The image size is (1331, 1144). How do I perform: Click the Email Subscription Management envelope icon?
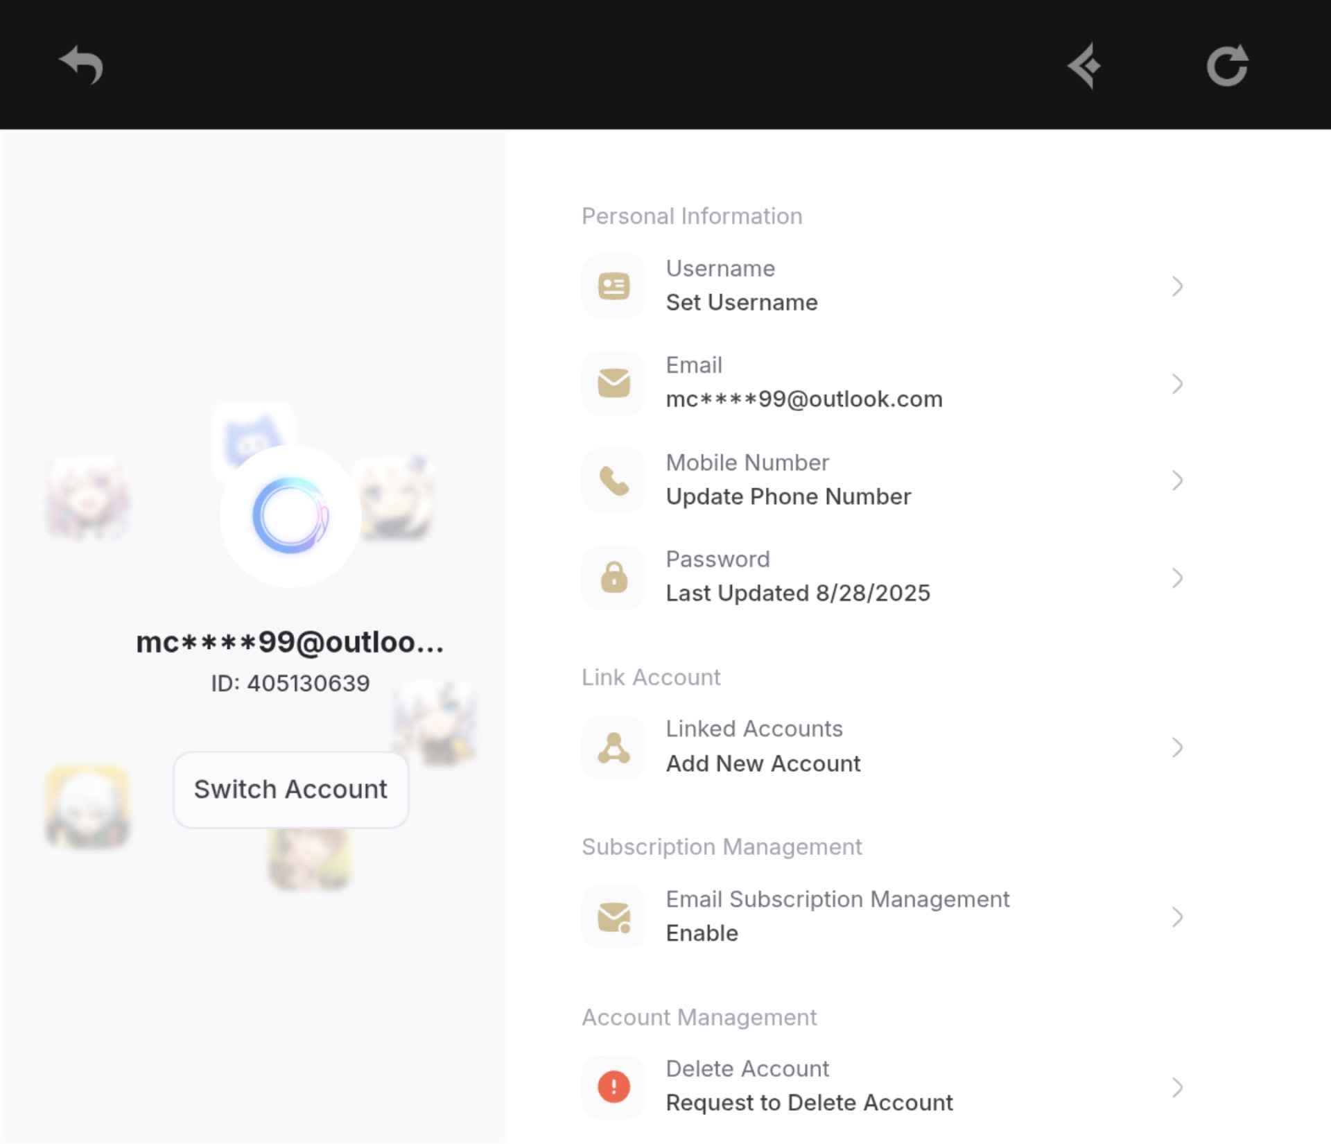click(614, 917)
